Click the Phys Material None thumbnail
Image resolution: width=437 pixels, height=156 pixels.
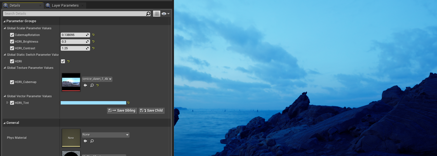point(71,138)
